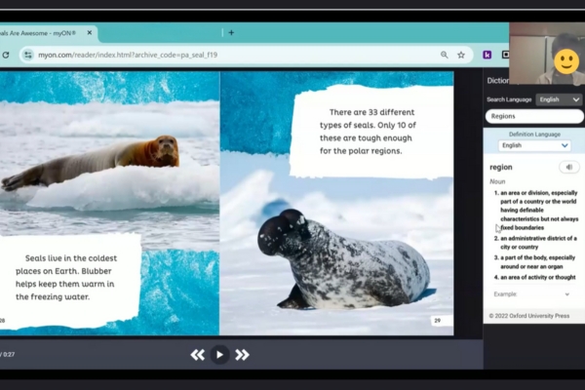Close the Seals Are Awesome tab
The image size is (585, 390).
pos(209,32)
